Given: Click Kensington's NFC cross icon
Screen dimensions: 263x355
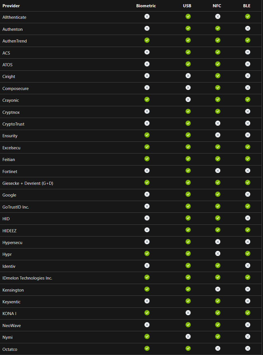Looking at the screenshot, I should pos(218,289).
